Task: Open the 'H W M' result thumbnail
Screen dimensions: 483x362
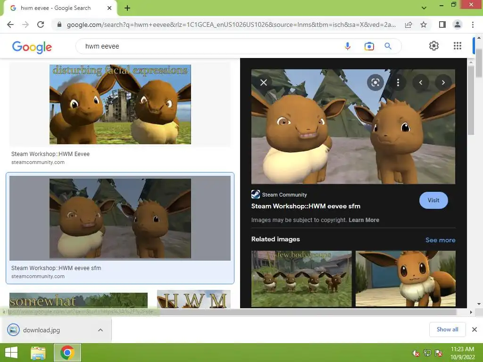Action: click(194, 299)
